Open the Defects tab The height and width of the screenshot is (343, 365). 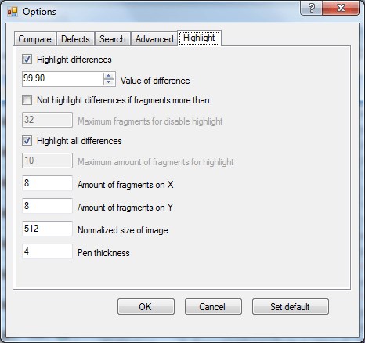tap(75, 39)
